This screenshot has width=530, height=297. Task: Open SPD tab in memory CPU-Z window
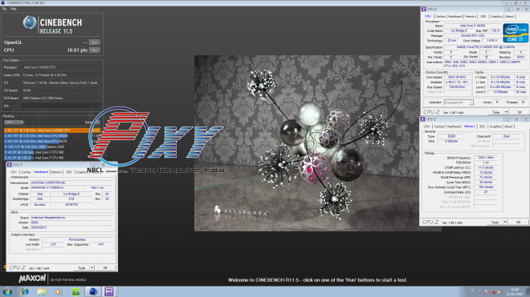pyautogui.click(x=482, y=126)
